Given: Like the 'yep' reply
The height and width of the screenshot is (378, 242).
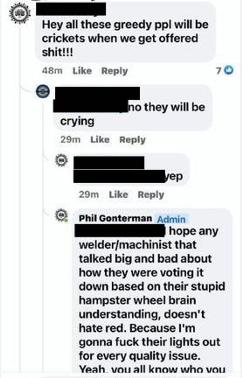Looking at the screenshot, I should 118,194.
